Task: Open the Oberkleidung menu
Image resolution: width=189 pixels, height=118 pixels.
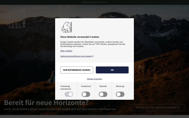Action: pyautogui.click(x=67, y=9)
